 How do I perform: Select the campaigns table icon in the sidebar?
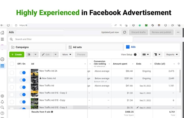pos(2,66)
